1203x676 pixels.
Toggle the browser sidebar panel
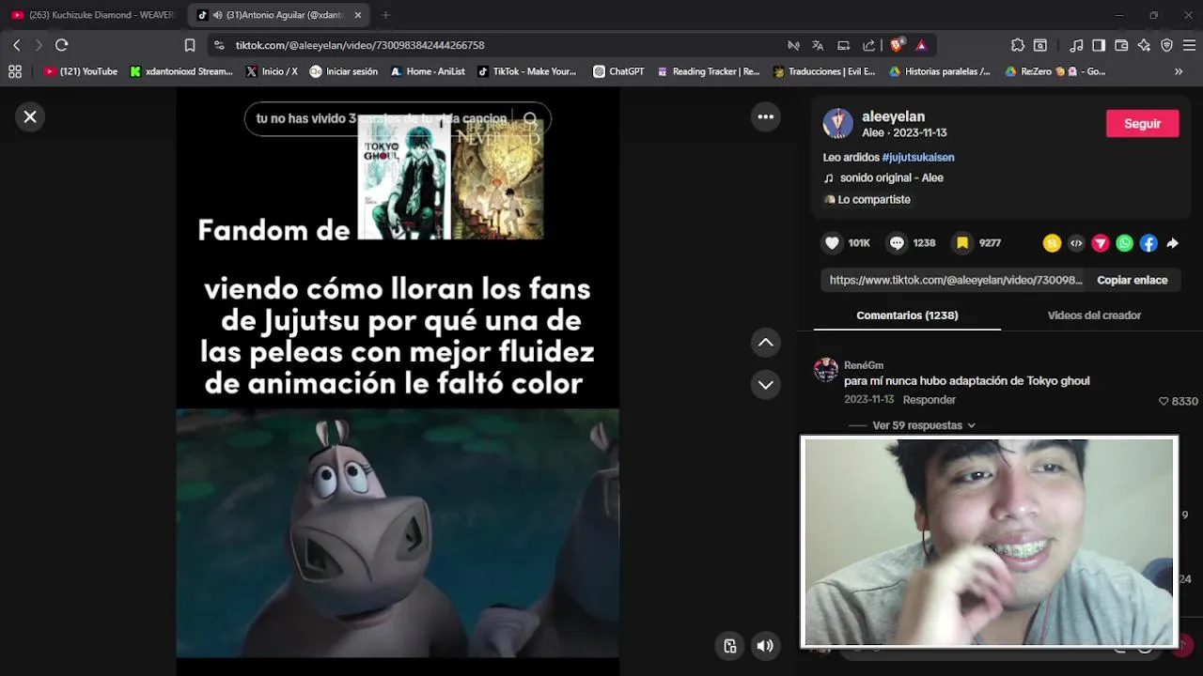tap(1099, 45)
